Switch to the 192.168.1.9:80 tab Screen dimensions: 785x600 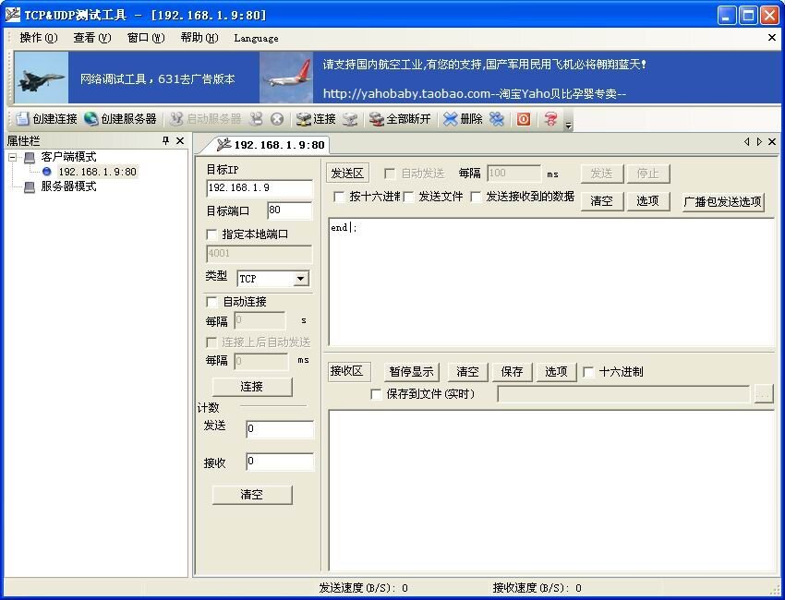coord(271,145)
